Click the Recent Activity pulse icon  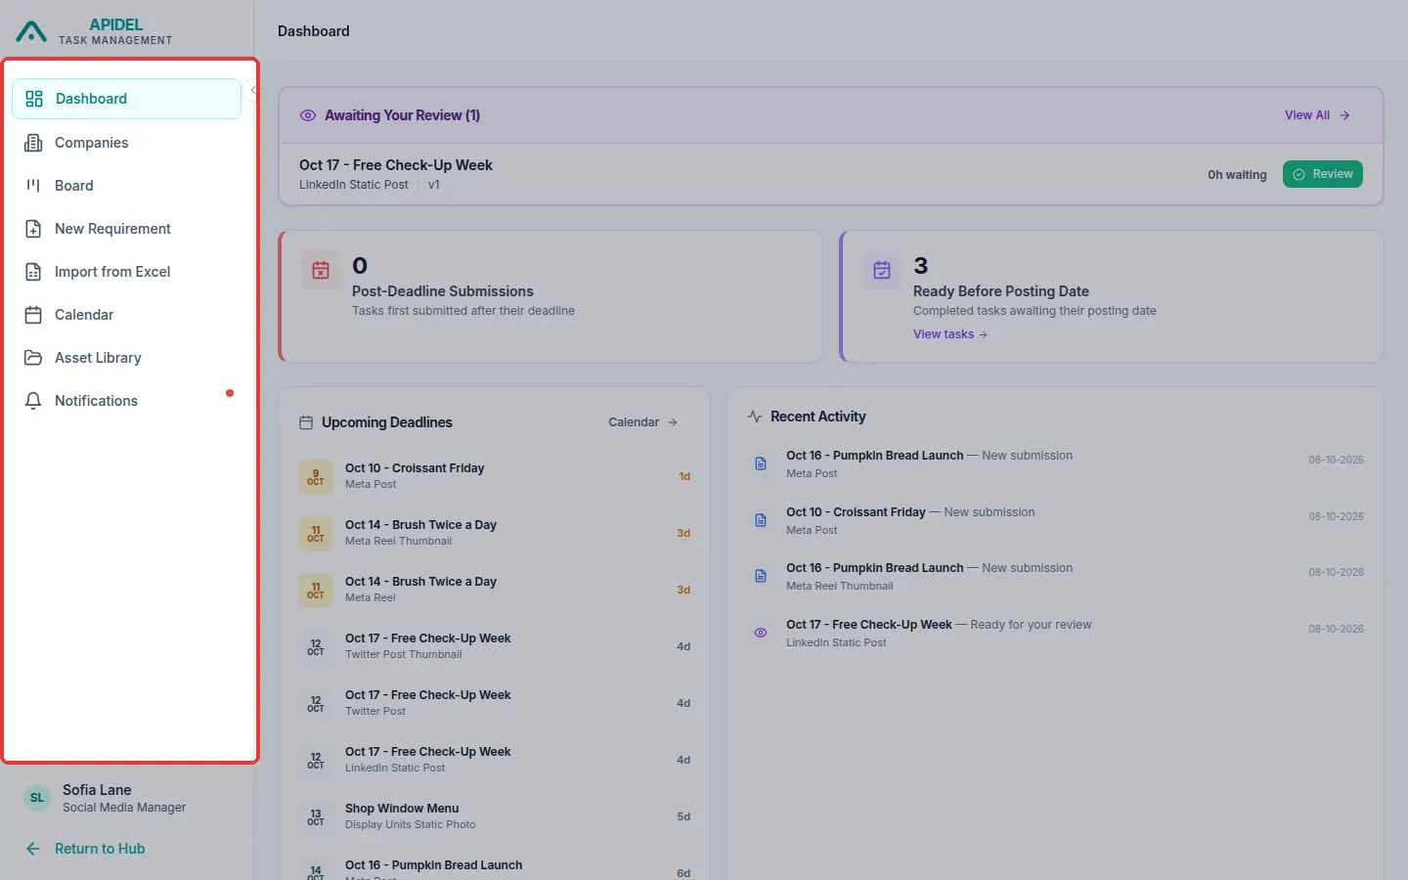(x=755, y=417)
